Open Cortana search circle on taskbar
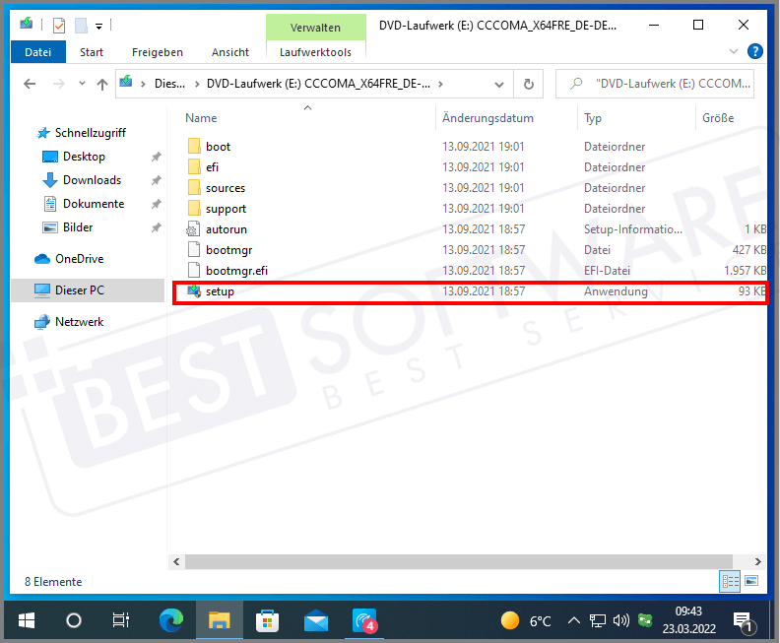The width and height of the screenshot is (780, 643). [74, 620]
